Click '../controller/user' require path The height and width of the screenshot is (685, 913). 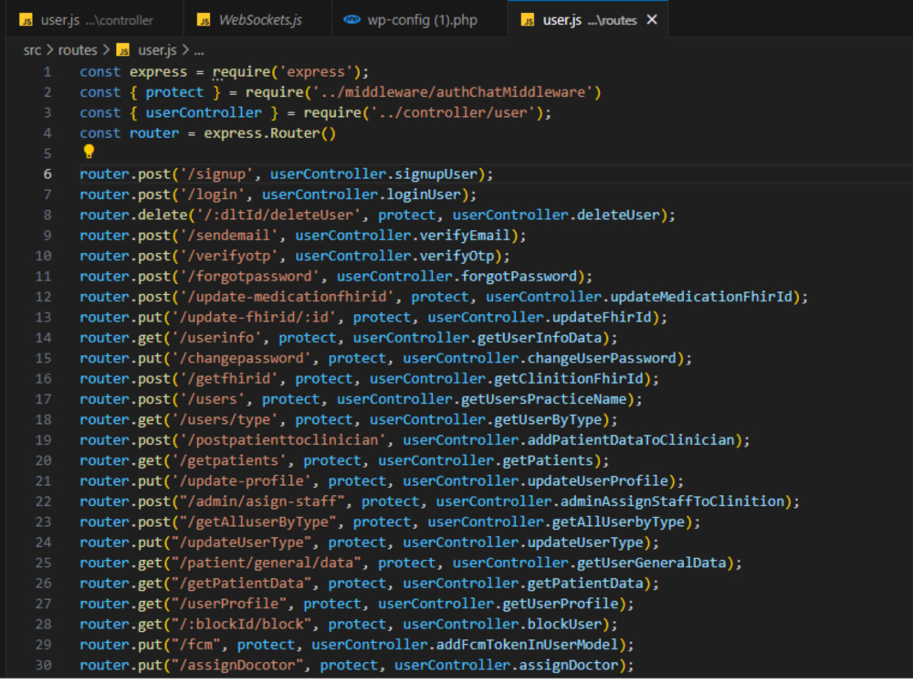click(x=452, y=113)
